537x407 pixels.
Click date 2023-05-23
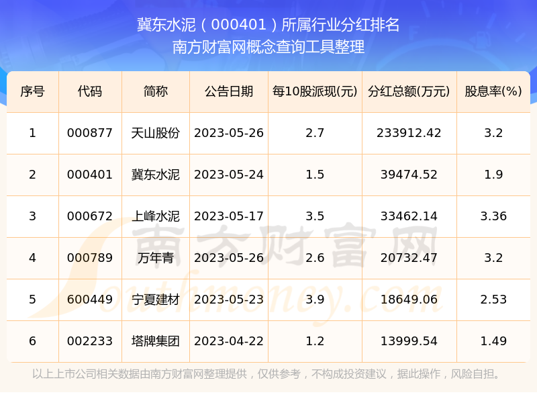[x=229, y=300]
